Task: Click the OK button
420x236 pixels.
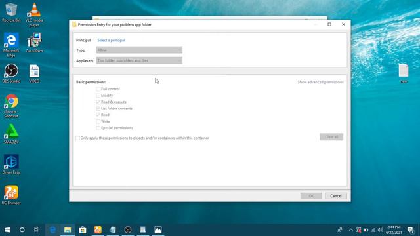Action: coord(311,196)
